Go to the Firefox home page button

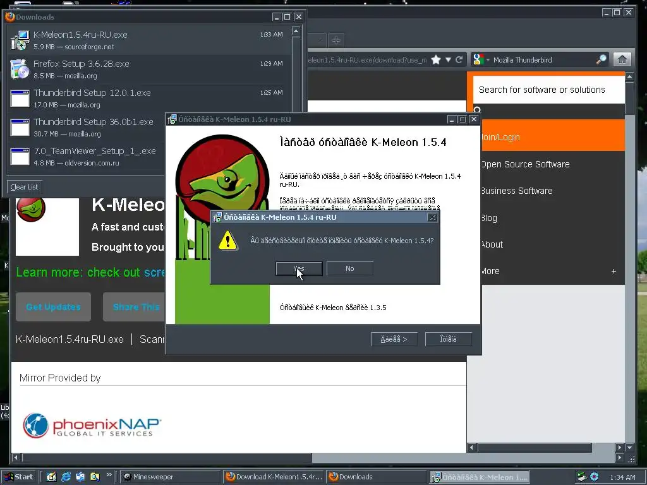pos(622,59)
